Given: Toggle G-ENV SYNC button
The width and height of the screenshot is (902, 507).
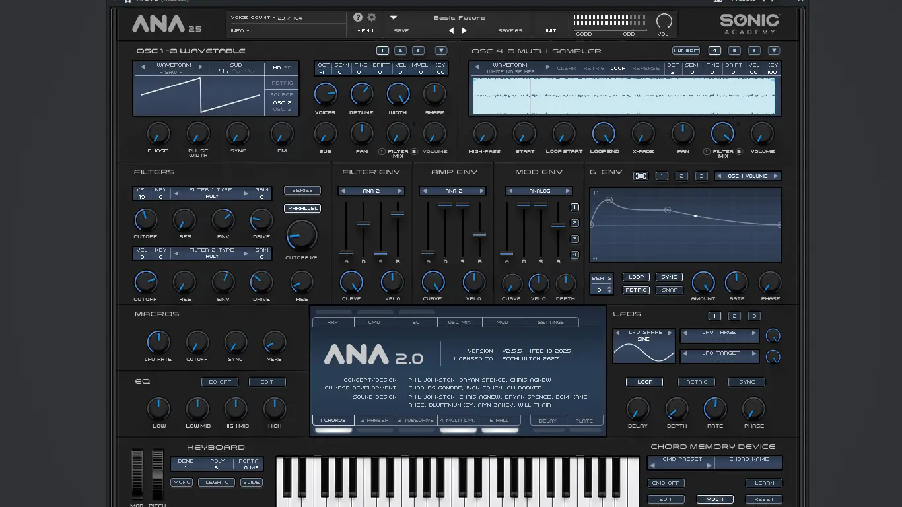Looking at the screenshot, I should point(670,277).
